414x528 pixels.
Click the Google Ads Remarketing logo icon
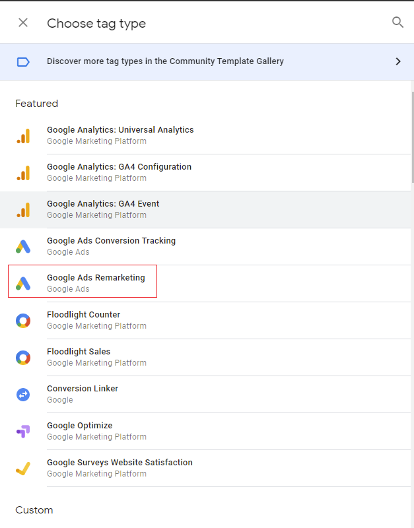23,284
